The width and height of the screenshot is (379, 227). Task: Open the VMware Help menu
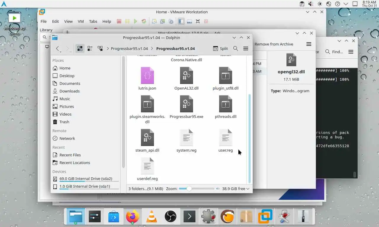[x=107, y=21]
